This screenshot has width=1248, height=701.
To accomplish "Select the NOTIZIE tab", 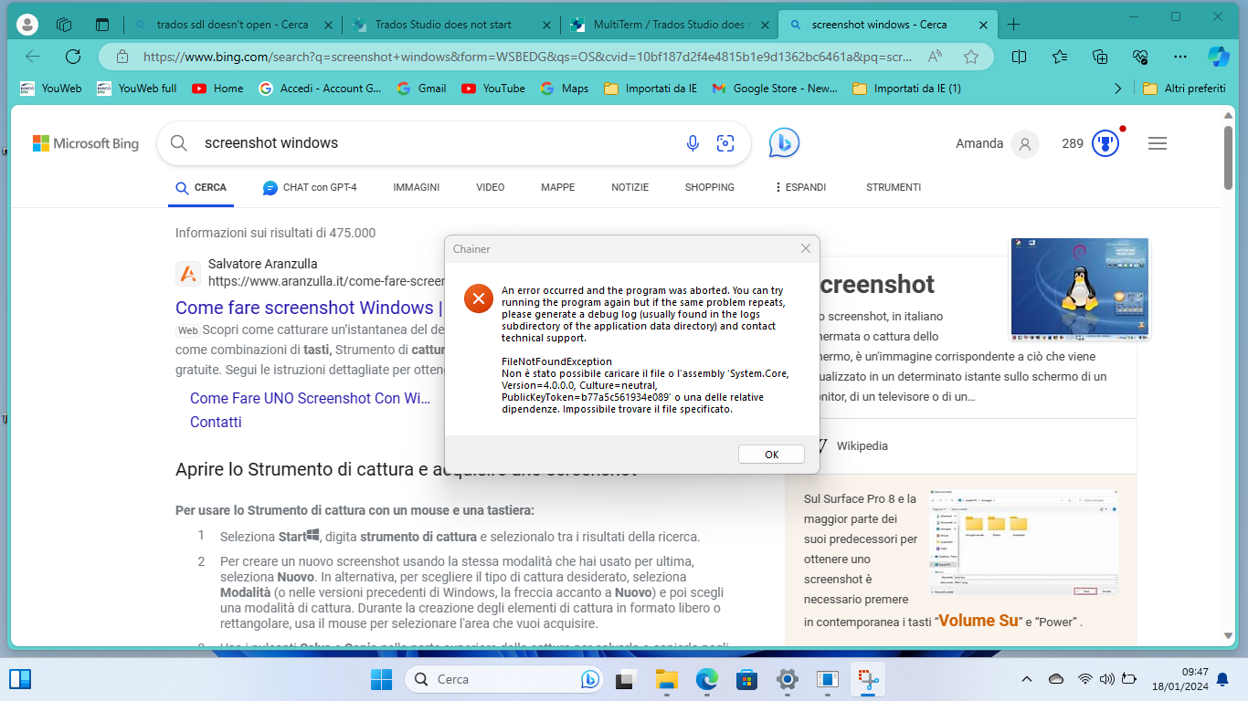I will pos(630,187).
